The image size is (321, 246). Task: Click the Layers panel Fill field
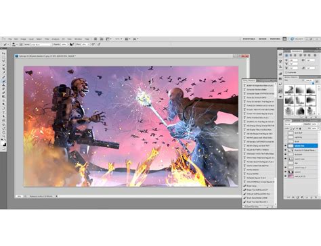314,128
